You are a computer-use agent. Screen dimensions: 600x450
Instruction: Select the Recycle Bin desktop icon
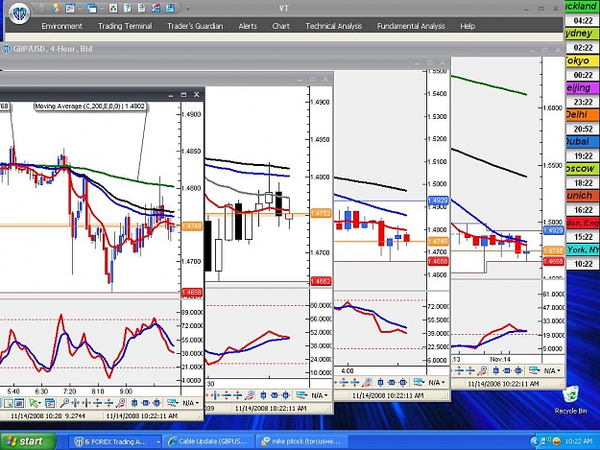(x=571, y=401)
